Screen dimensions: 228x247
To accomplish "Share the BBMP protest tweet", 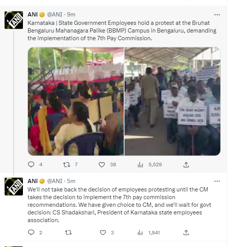I will click(x=186, y=165).
